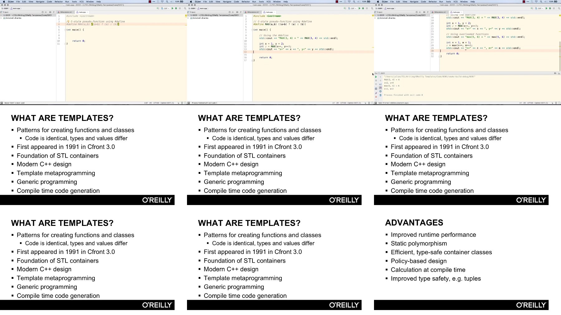This screenshot has width=561, height=315.
Task: Toggle soft-wrap in Run tool window
Action: click(x=381, y=84)
